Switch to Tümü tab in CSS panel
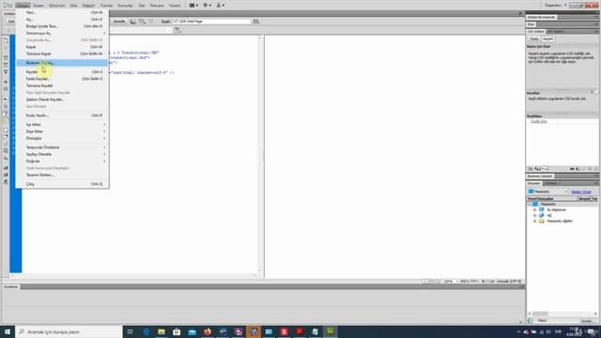Viewport: 601px width, 338px height. click(x=534, y=39)
